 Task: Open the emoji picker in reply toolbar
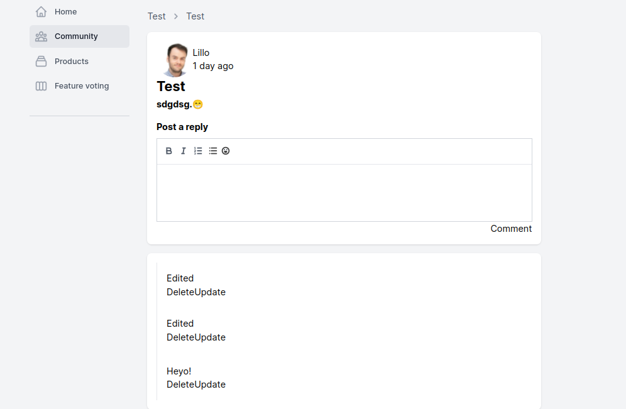pos(226,151)
